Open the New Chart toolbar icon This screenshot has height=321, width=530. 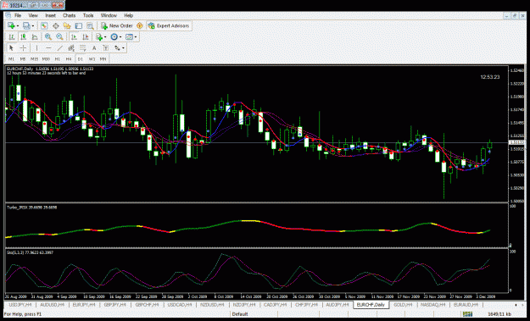[x=11, y=25]
